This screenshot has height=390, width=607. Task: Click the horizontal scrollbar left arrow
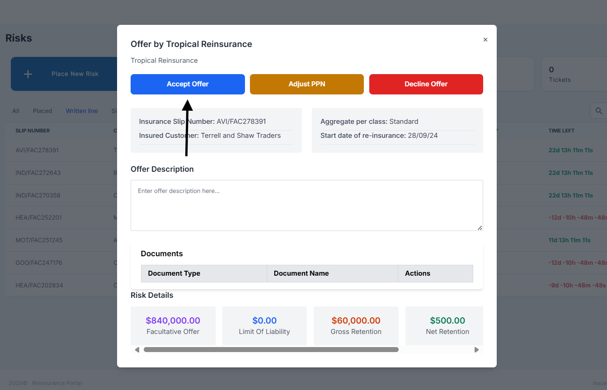[x=137, y=350]
